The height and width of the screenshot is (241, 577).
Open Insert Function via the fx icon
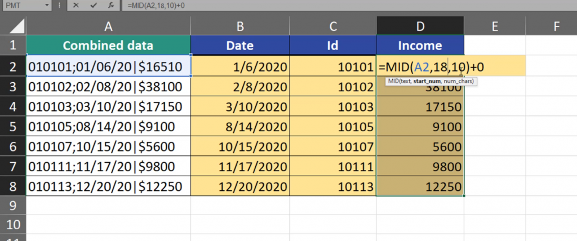click(111, 5)
